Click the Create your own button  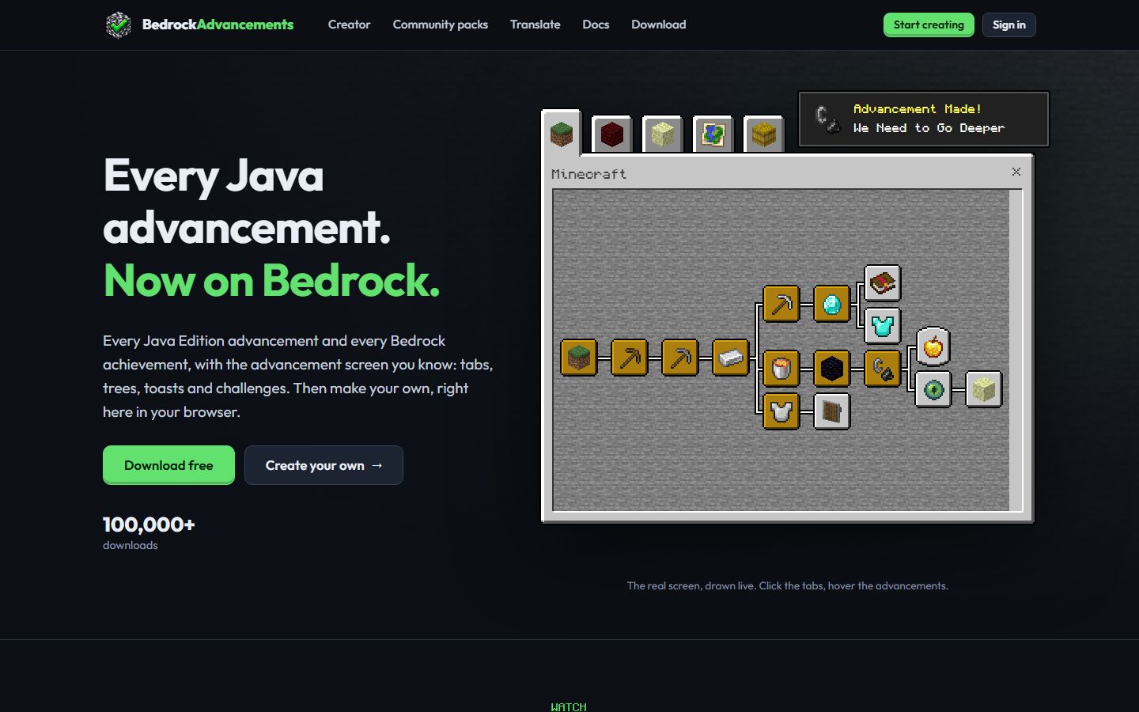[x=324, y=465]
